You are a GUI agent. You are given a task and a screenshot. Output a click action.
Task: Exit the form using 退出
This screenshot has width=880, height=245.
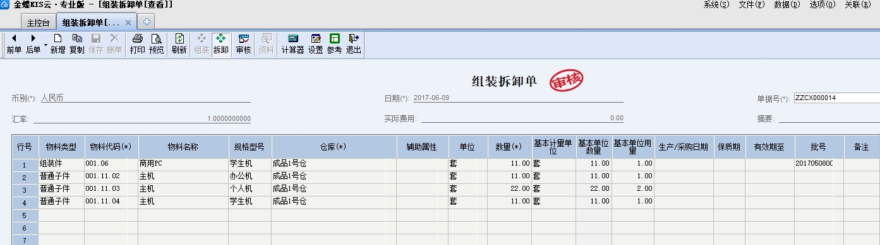click(x=353, y=43)
